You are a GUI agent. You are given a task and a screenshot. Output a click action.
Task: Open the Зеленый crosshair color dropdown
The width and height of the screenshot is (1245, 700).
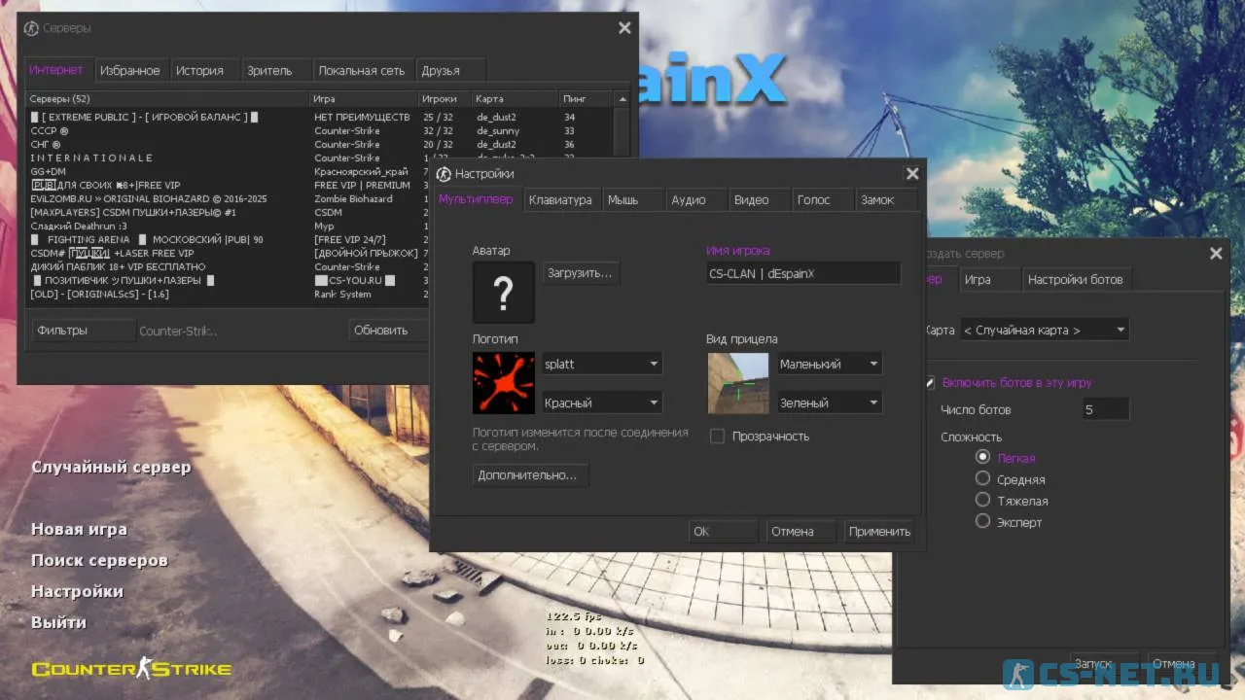[x=829, y=402]
